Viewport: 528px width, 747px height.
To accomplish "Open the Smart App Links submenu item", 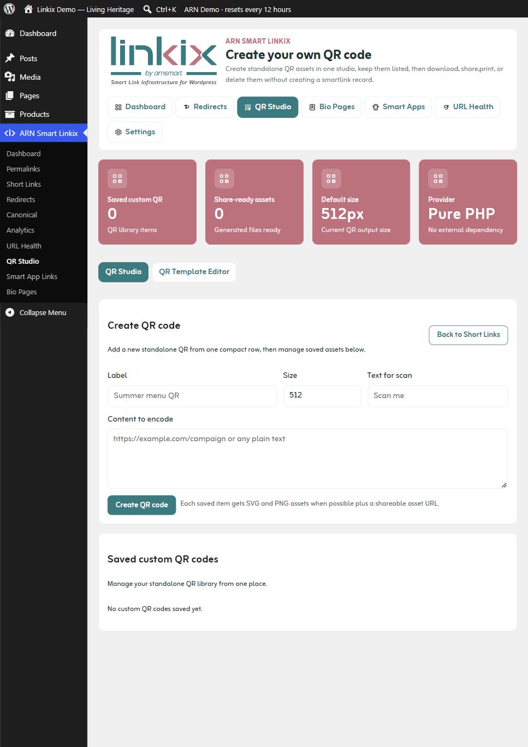I will [32, 276].
